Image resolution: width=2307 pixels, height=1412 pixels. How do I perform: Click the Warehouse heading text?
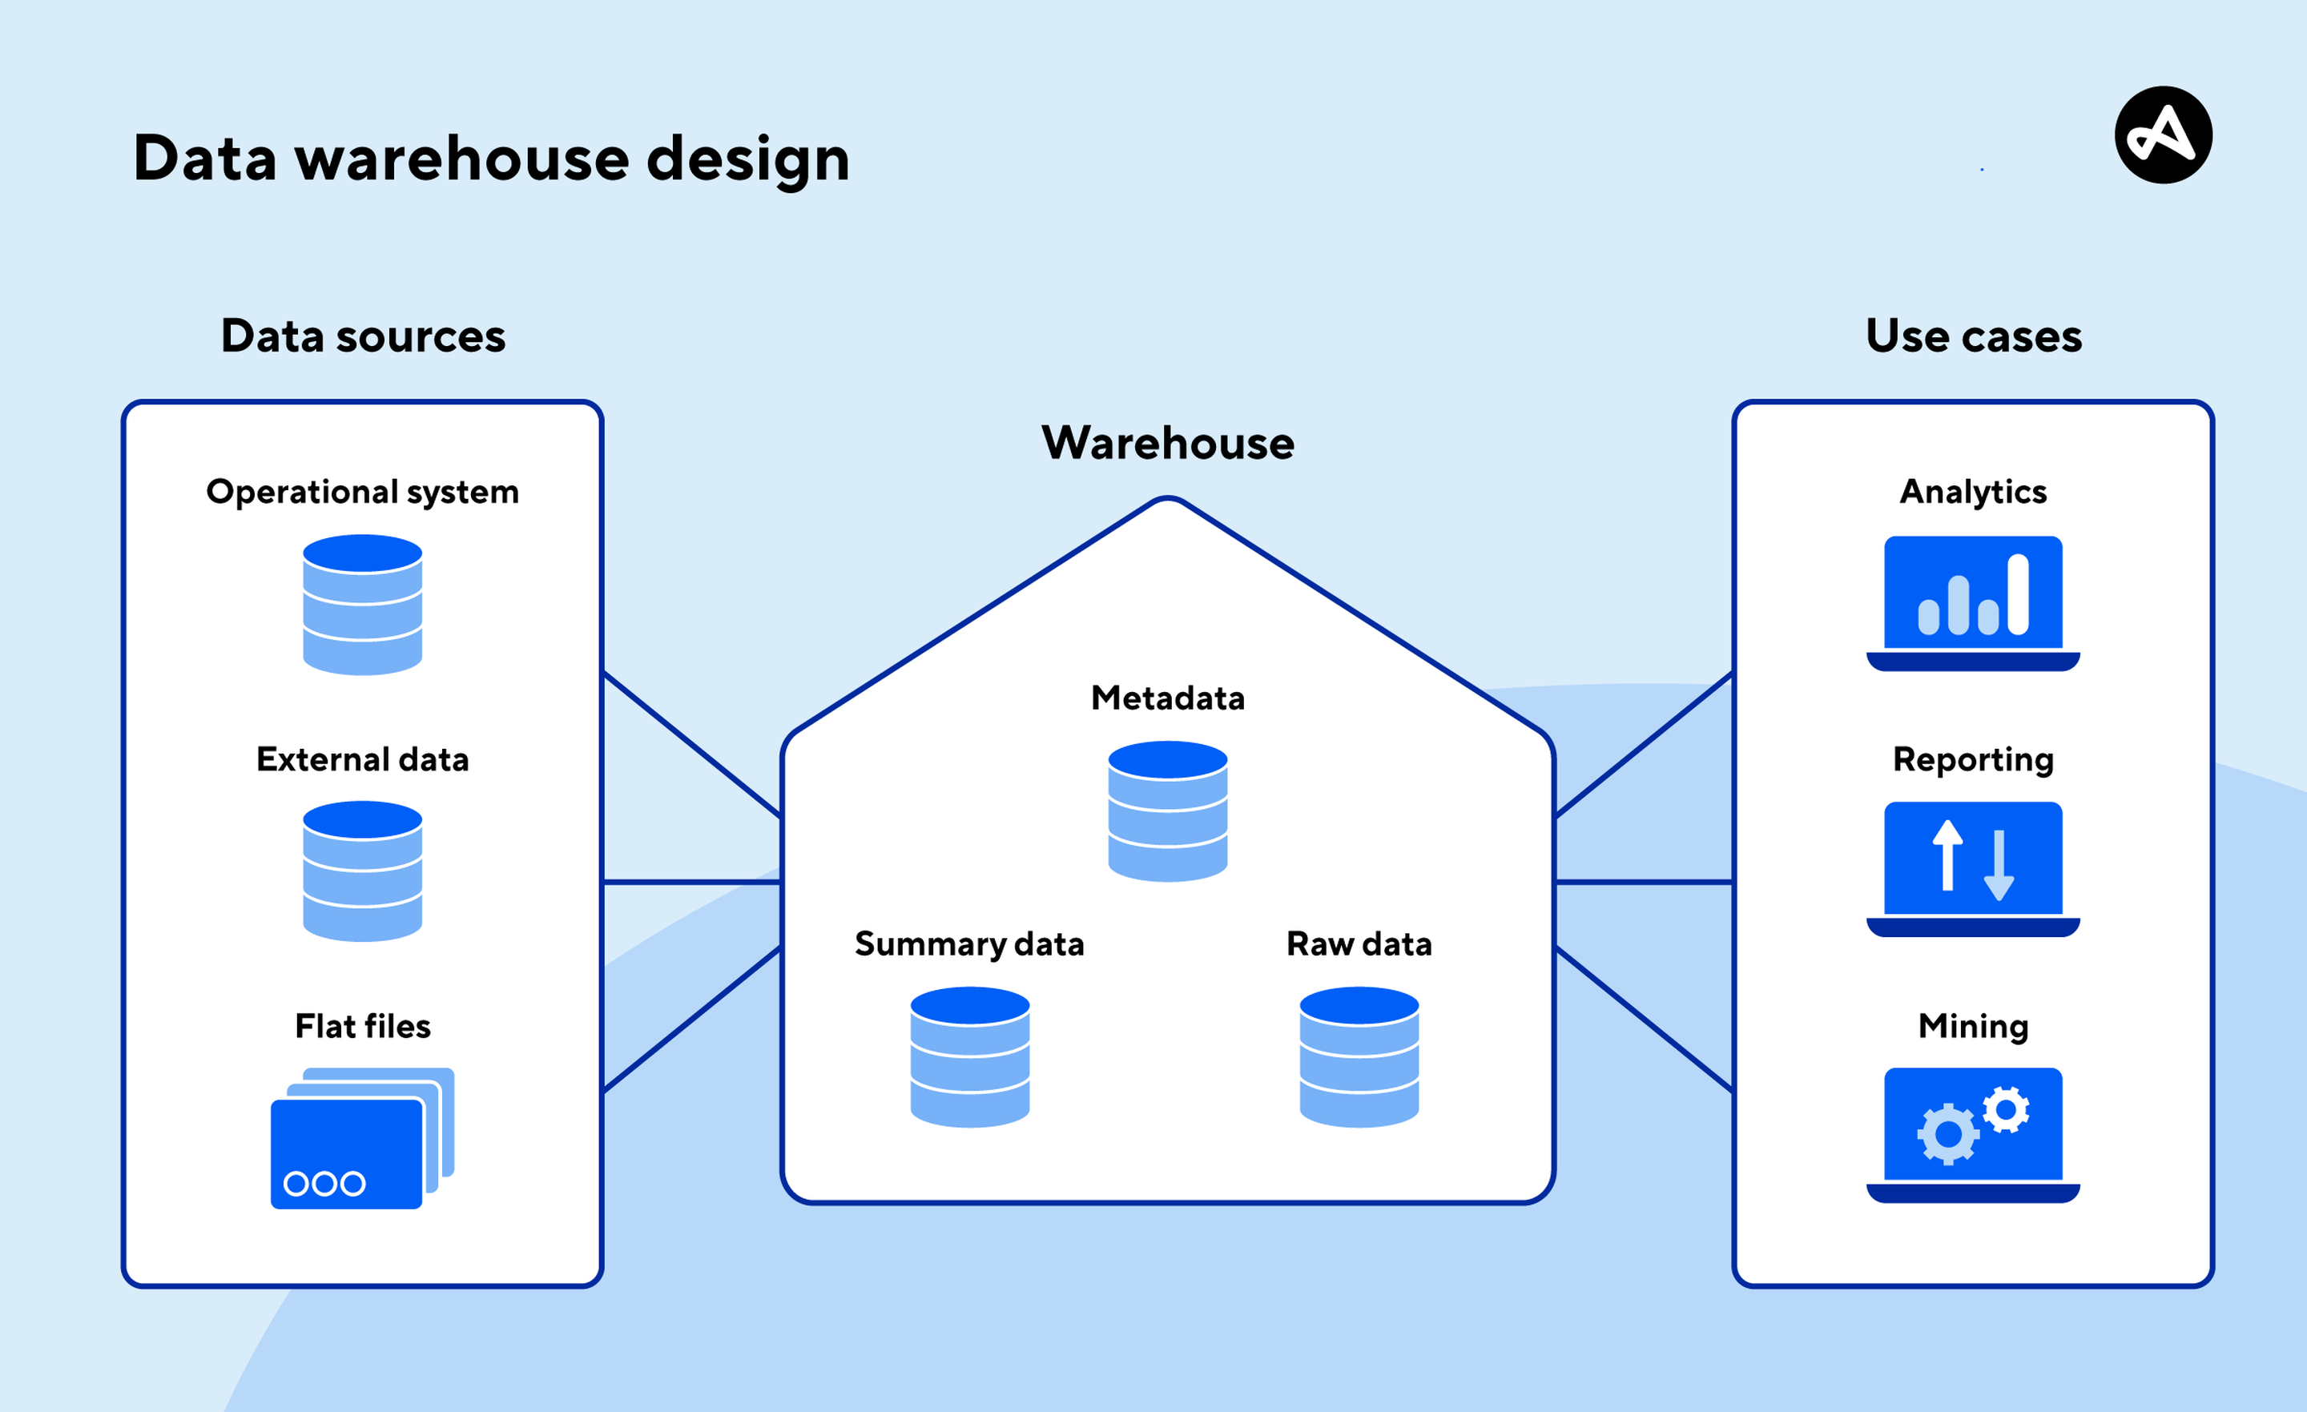pos(1168,443)
